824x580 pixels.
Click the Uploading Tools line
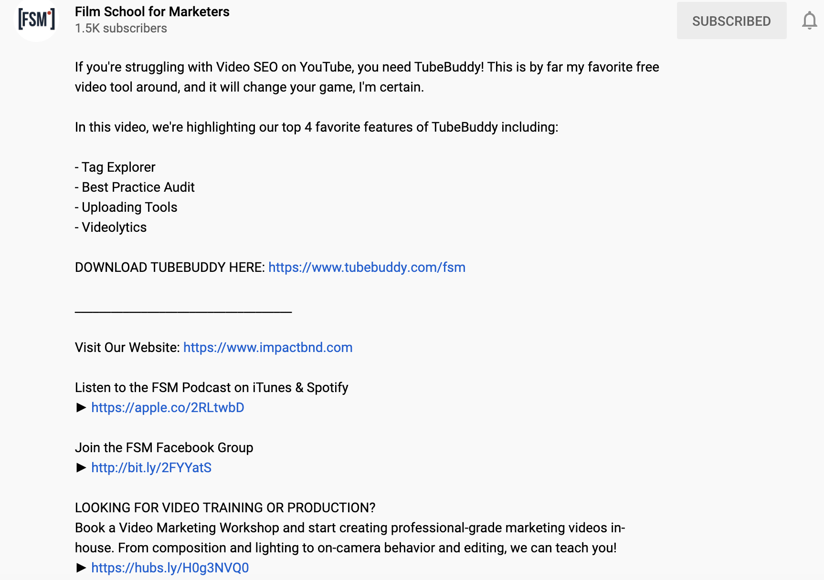126,207
